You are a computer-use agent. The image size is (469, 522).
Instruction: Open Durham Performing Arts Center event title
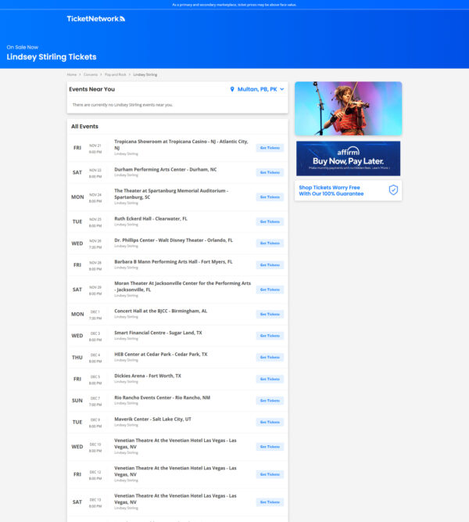click(165, 170)
